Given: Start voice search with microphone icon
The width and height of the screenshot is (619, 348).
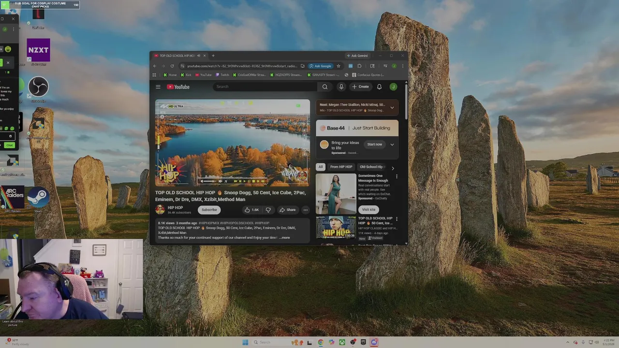Looking at the screenshot, I should pyautogui.click(x=341, y=87).
